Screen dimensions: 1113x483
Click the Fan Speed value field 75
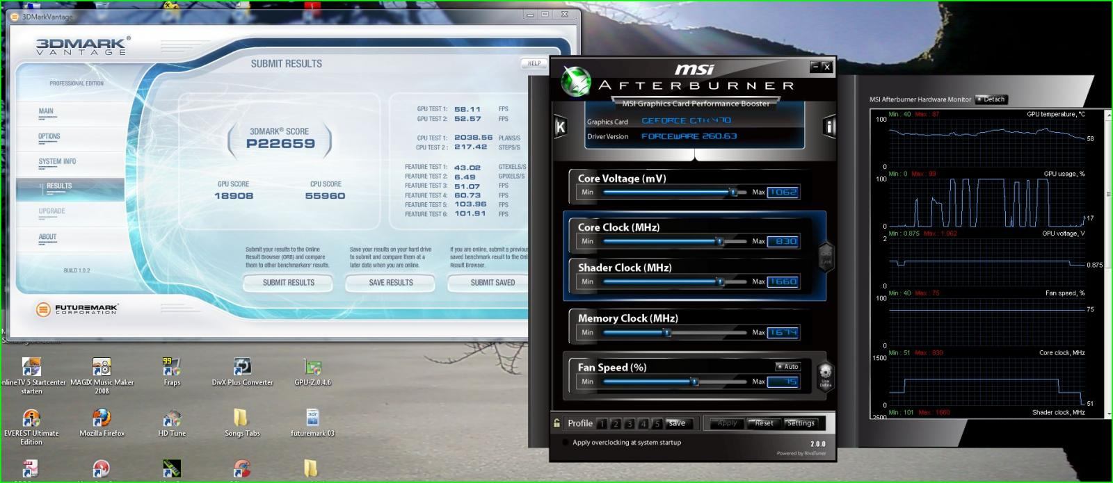783,382
